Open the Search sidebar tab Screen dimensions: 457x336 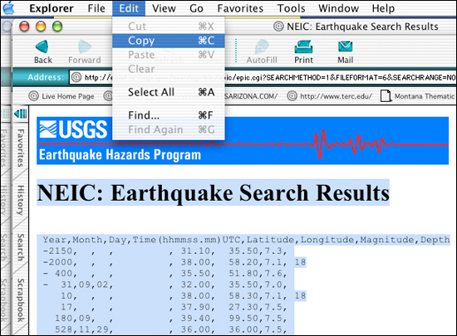pyautogui.click(x=20, y=247)
